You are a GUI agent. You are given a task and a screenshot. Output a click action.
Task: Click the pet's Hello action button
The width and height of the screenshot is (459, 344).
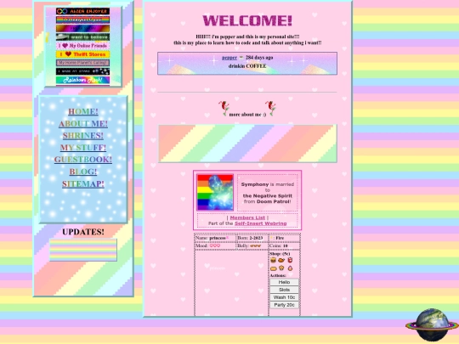point(284,282)
